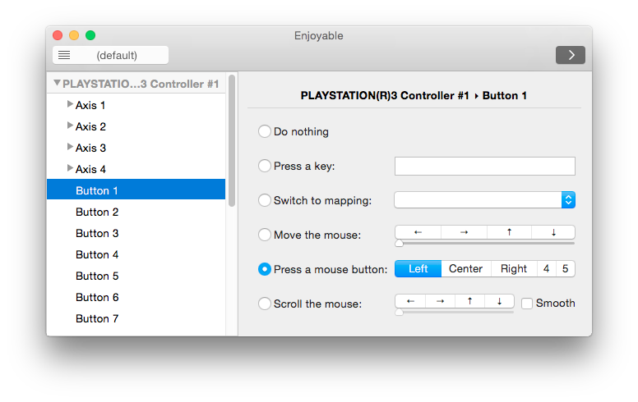Select the Axis 3 row label

click(90, 148)
